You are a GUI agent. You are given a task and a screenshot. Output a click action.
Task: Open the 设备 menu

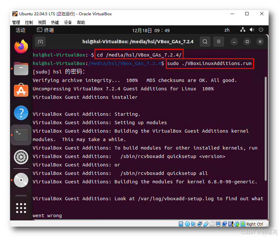point(68,22)
